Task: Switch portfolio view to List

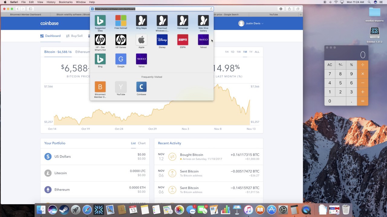Action: [133, 143]
